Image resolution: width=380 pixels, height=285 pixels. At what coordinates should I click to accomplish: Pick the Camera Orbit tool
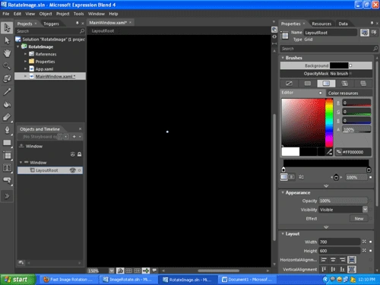coord(7,79)
